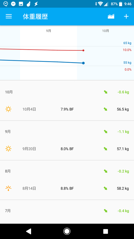Tap the sunset icon for 8月14日 entry

(8, 188)
